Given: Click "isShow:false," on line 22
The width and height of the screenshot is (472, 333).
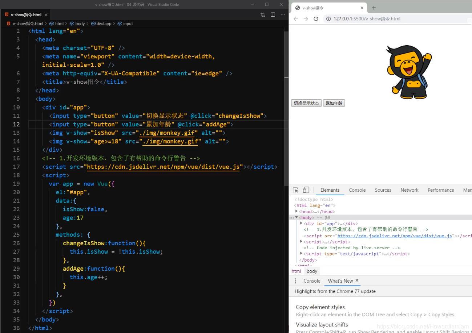Looking at the screenshot, I should [x=85, y=209].
